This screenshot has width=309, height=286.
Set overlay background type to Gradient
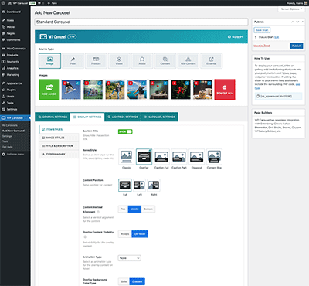[x=137, y=281]
